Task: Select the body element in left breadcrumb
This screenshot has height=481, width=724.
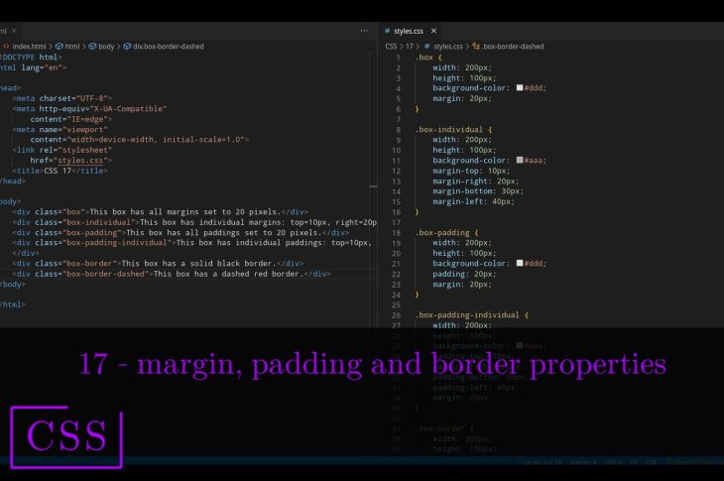Action: click(106, 46)
